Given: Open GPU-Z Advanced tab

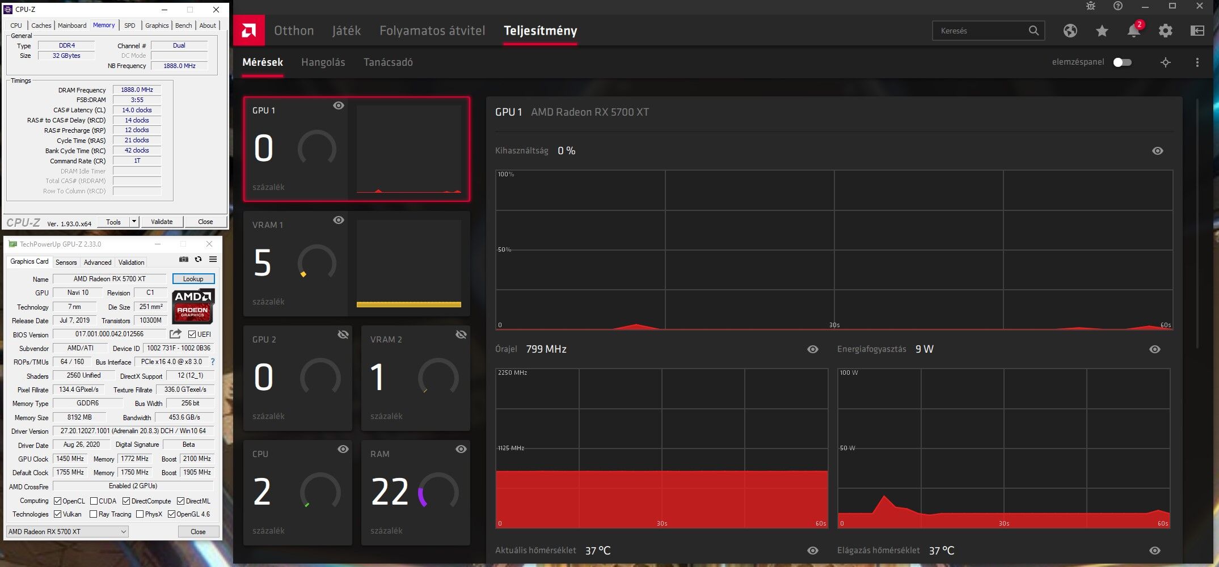Looking at the screenshot, I should pos(98,263).
